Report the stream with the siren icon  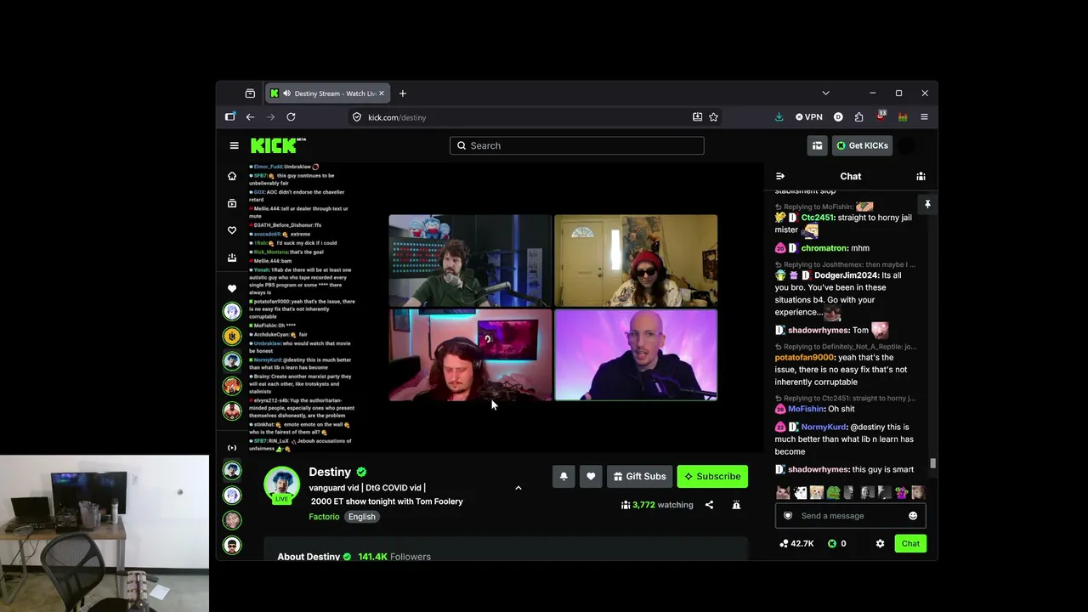click(736, 505)
